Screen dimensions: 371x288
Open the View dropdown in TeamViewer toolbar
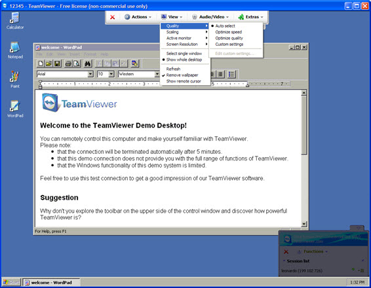point(172,17)
